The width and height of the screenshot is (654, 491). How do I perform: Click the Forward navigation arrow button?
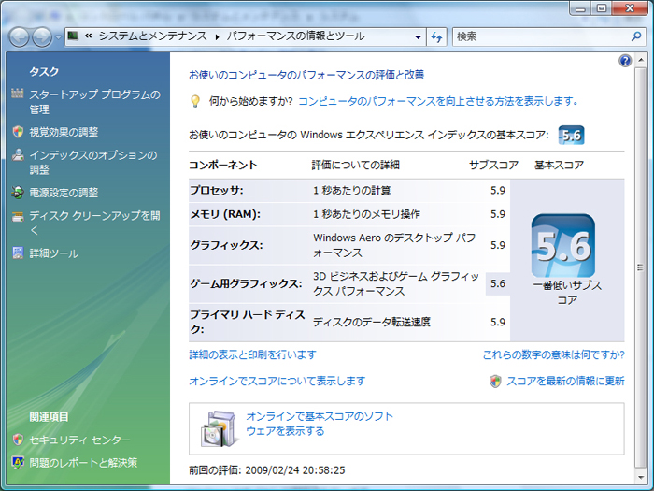click(42, 37)
